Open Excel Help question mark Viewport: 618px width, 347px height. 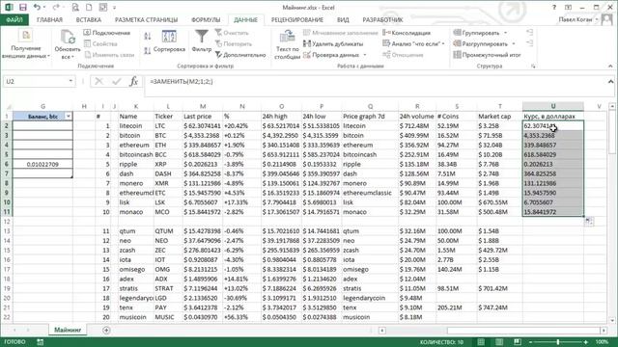click(554, 8)
